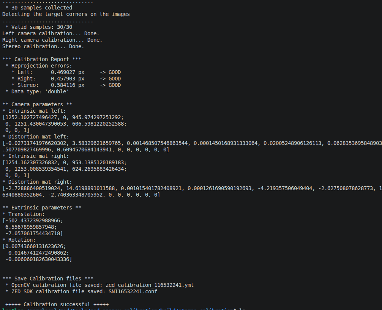
Task: Click 'Stereo calibration... Done.' line
Action: tap(43, 46)
